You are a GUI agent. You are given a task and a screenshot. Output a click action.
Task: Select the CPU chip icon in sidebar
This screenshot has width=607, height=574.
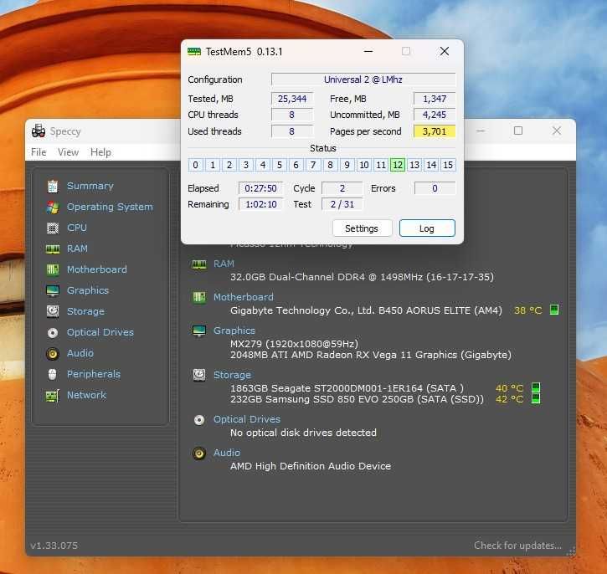click(x=53, y=228)
